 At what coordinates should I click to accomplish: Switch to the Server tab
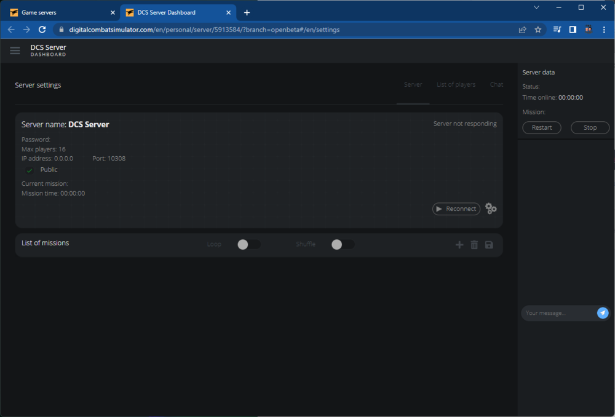pos(413,84)
